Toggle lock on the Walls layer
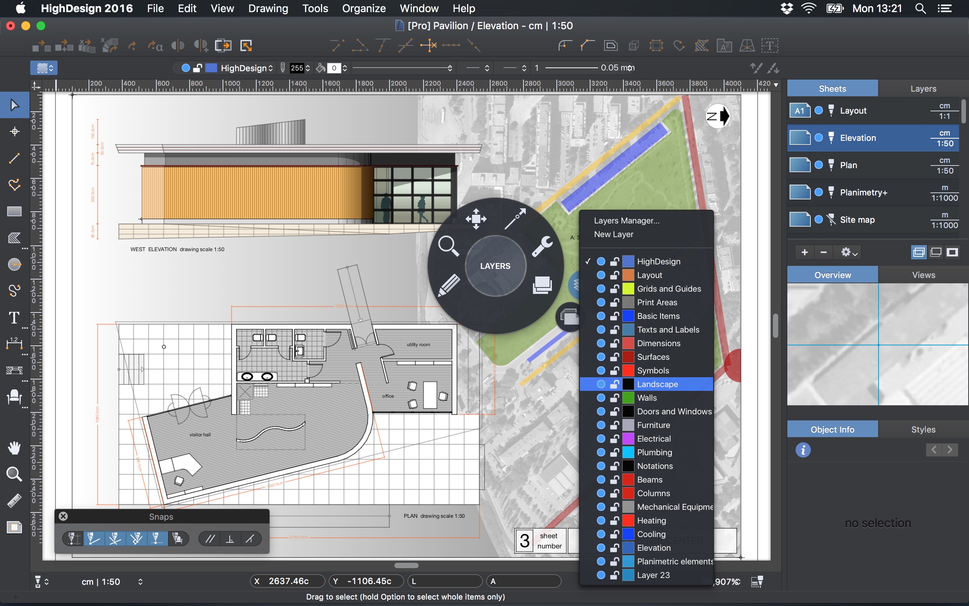This screenshot has height=606, width=969. (x=614, y=398)
